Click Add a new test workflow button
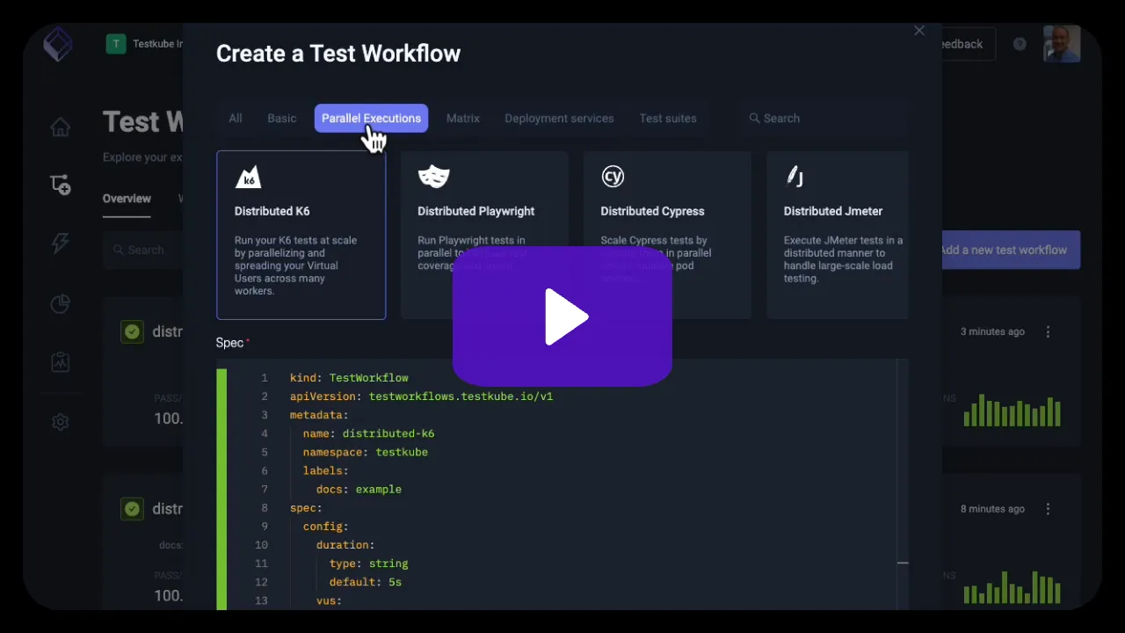This screenshot has width=1125, height=633. (x=1011, y=250)
